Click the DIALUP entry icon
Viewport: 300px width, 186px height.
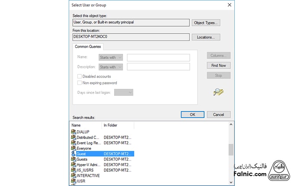(x=73, y=132)
